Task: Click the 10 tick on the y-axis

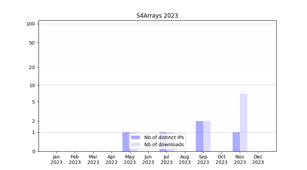Action: coord(32,85)
